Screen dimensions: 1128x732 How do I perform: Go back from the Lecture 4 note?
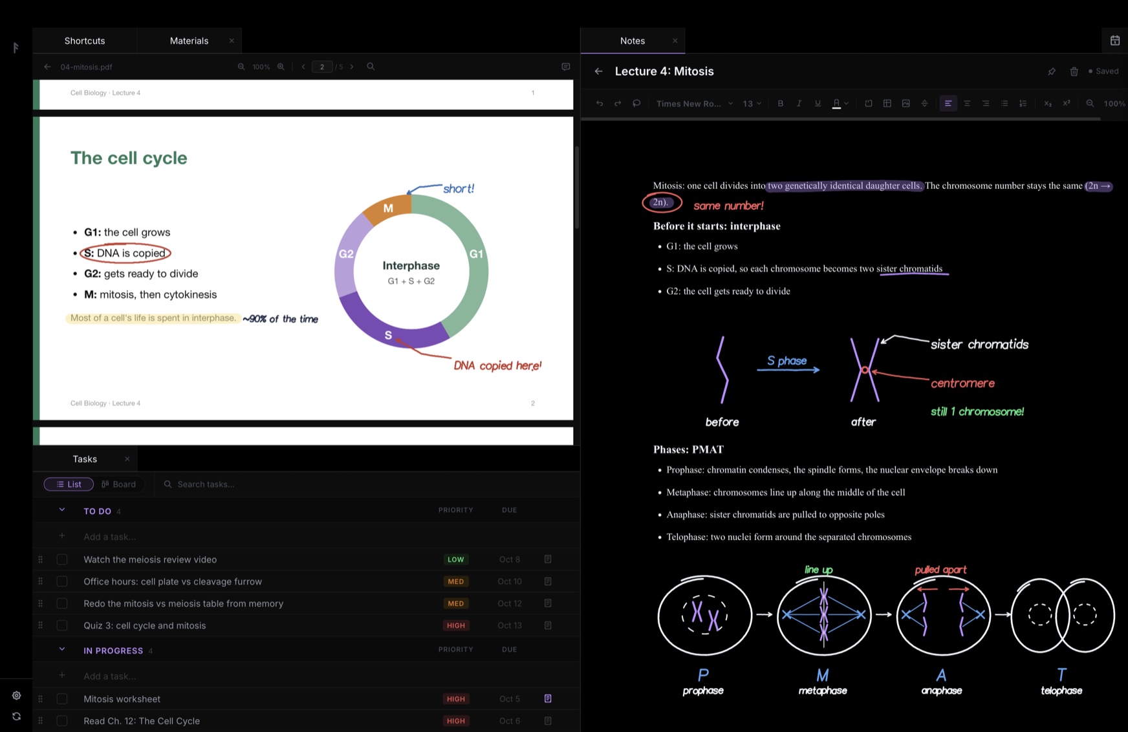coord(598,72)
